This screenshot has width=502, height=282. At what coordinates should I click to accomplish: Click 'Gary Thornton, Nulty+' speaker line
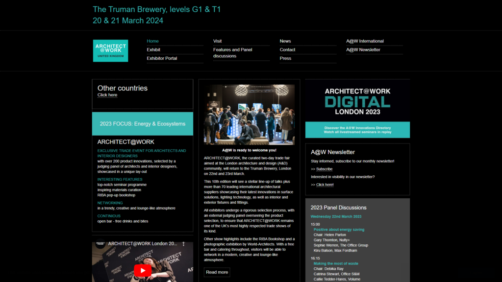[x=332, y=240]
